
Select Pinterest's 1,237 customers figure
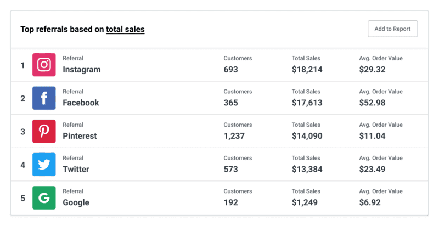click(234, 136)
